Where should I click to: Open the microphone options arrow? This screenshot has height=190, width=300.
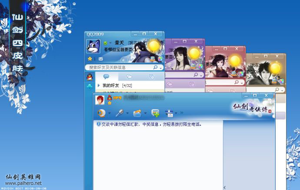127,113
